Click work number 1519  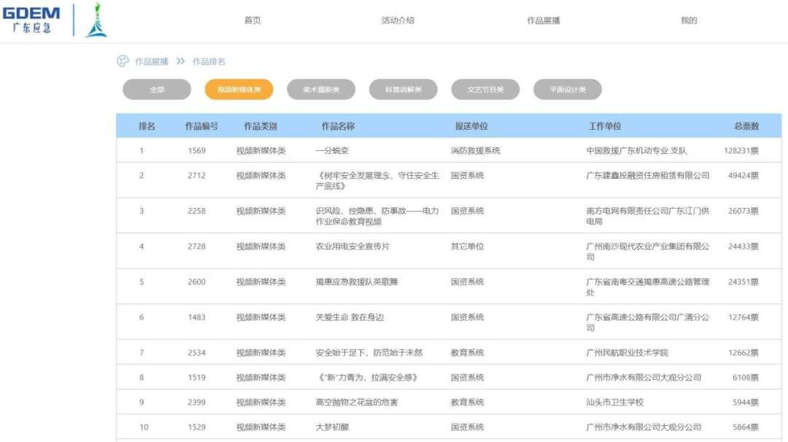(x=196, y=377)
